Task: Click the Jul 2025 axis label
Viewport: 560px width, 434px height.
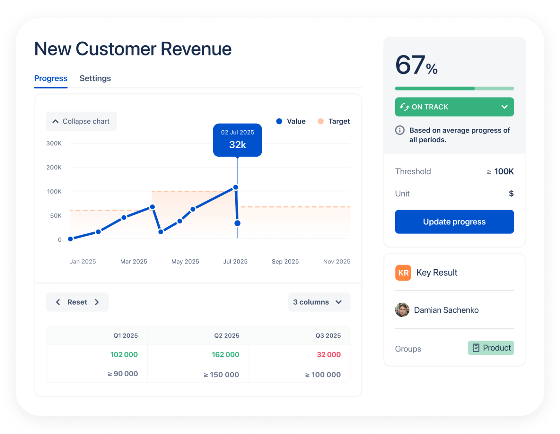Action: click(x=235, y=262)
